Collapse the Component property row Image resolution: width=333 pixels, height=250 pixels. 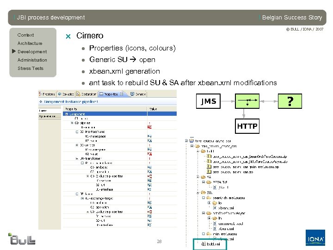coord(67,114)
